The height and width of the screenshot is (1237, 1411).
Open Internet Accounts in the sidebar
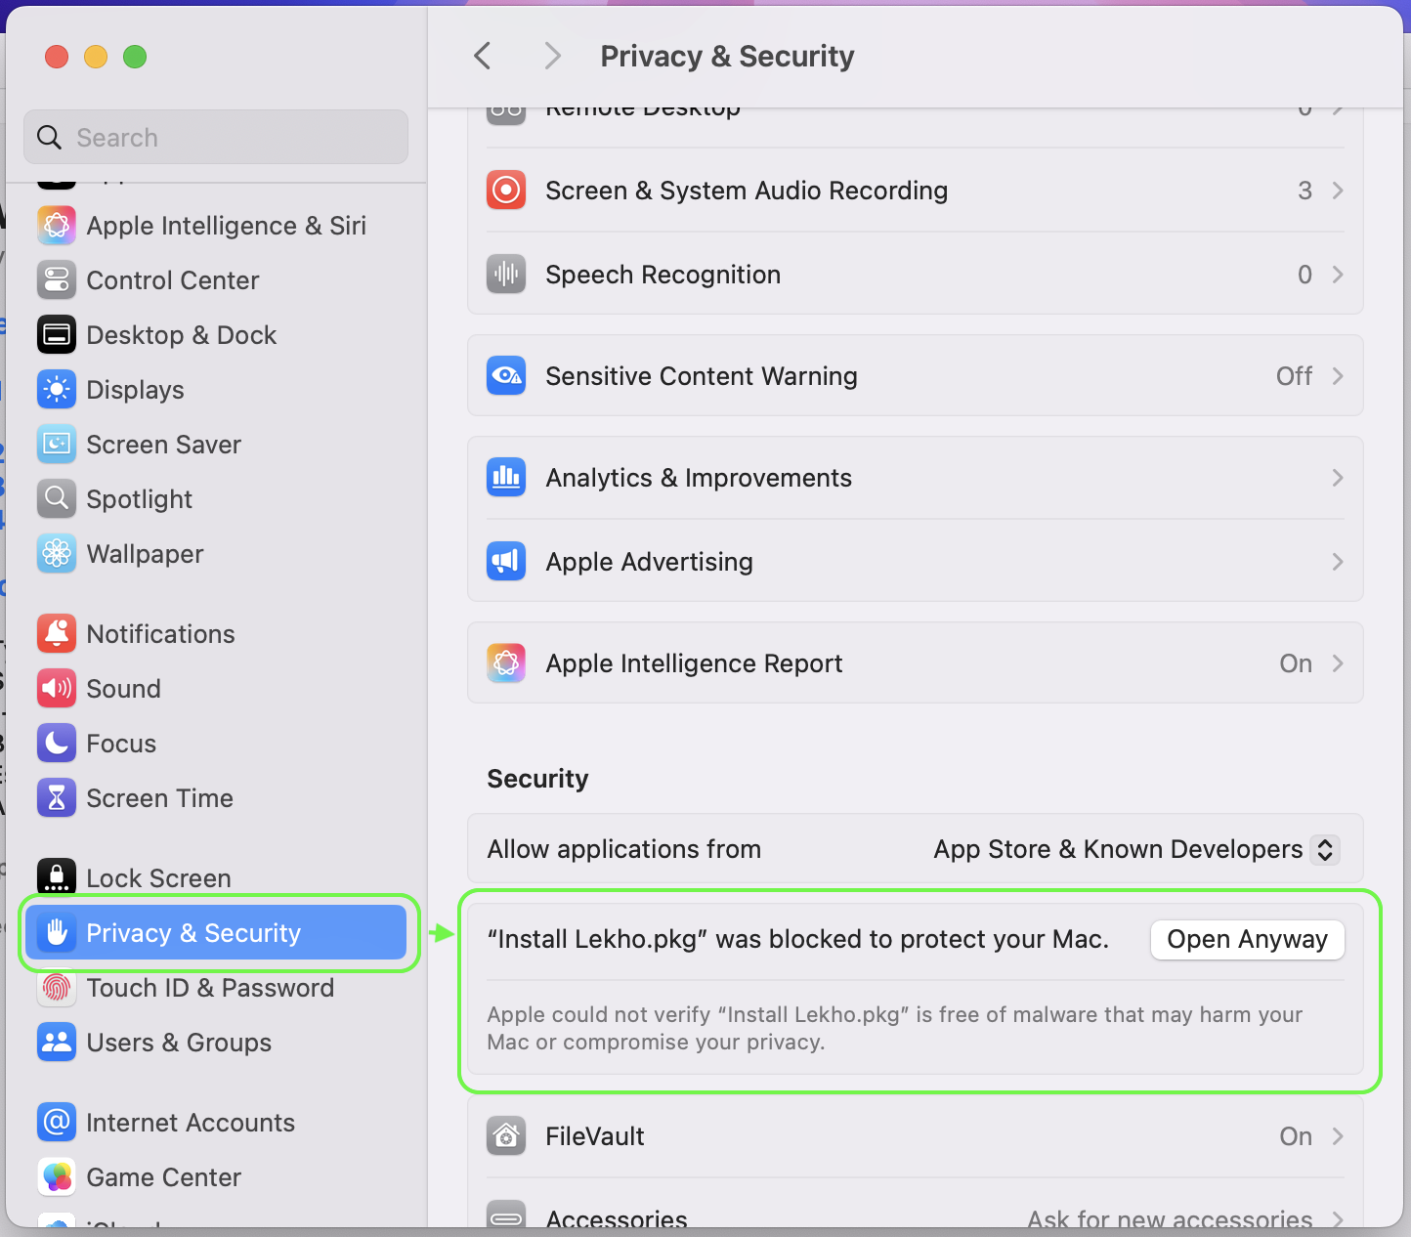[216, 1123]
